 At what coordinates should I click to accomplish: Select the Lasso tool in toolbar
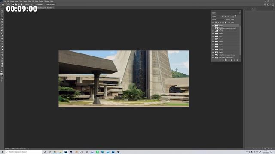[x=2, y=16]
